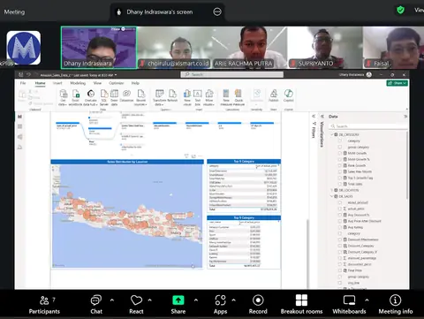Check the Final Price field checkbox

coord(340,270)
